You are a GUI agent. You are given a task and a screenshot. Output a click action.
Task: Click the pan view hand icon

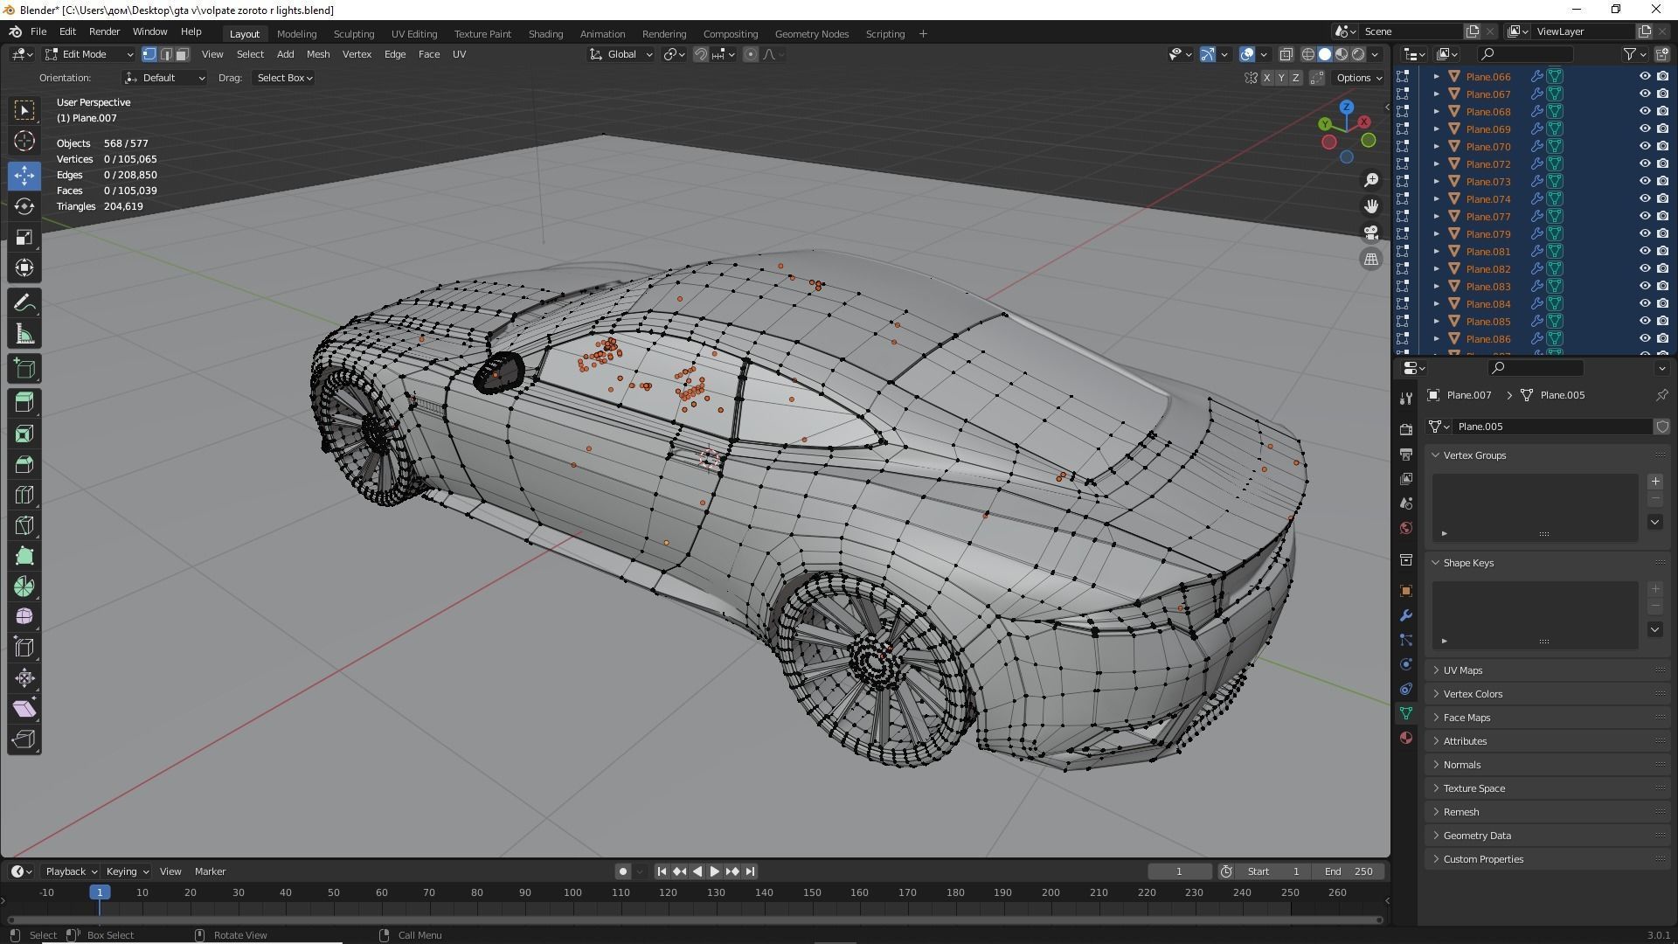[1371, 206]
